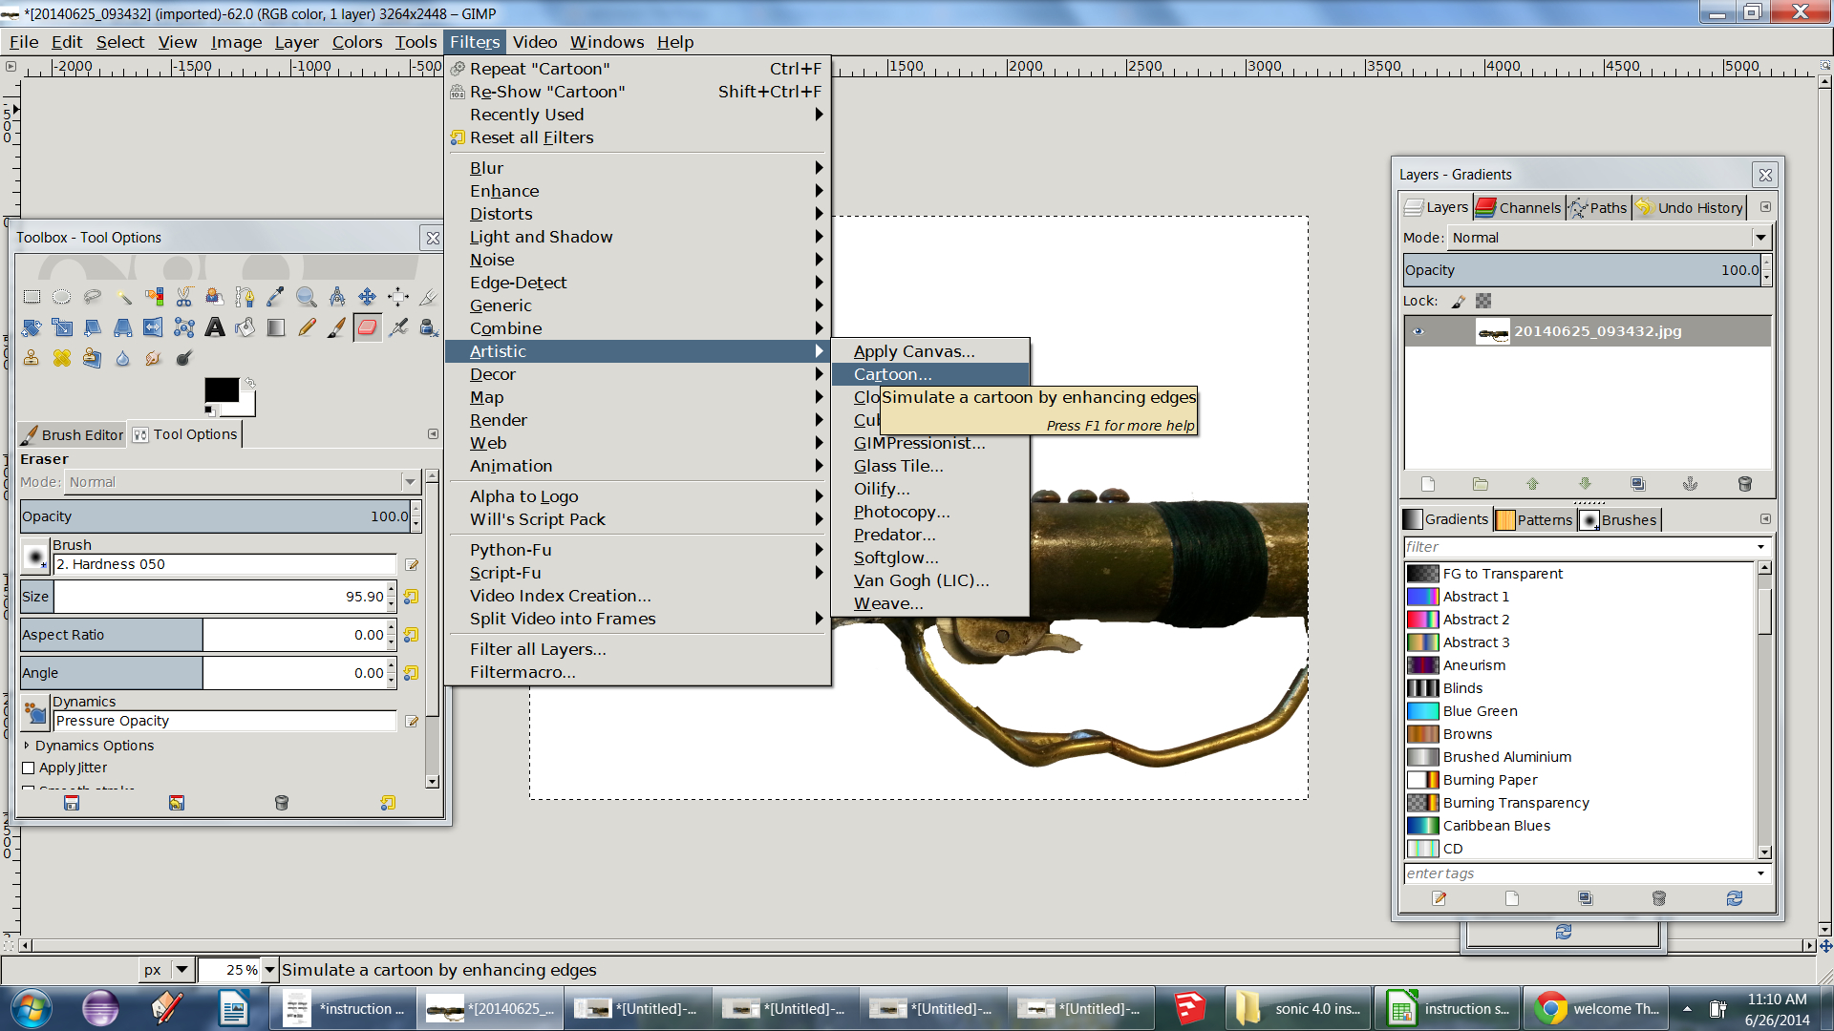Select the Paths tool
The width and height of the screenshot is (1834, 1031).
click(245, 297)
